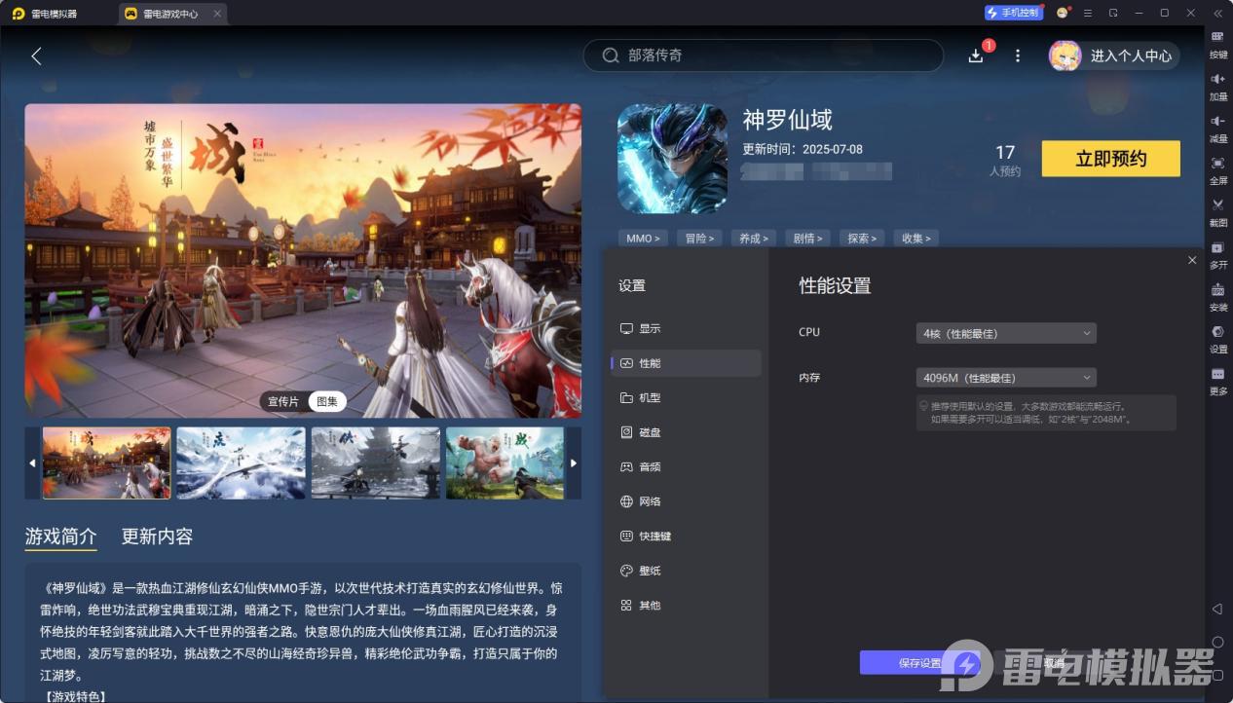Click the 手机控制 phone control button

(1013, 13)
